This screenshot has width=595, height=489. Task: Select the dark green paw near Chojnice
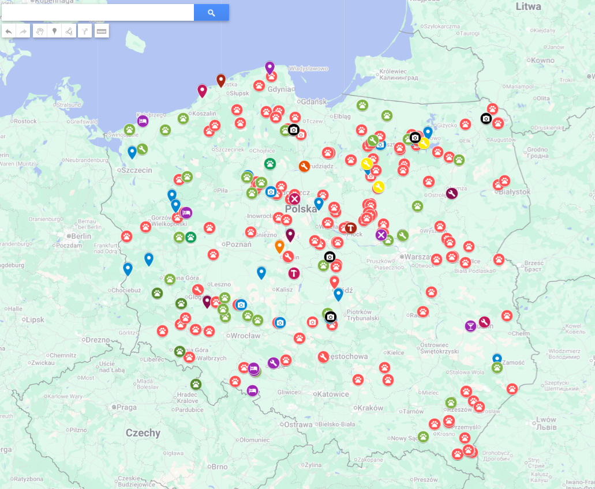click(270, 164)
